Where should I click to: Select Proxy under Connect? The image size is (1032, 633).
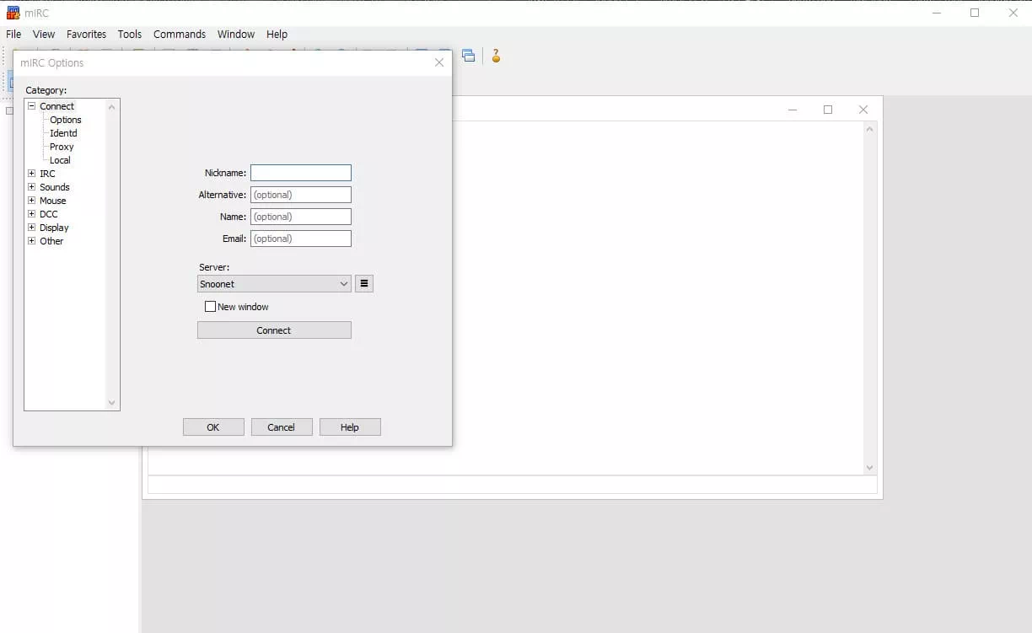(x=62, y=147)
